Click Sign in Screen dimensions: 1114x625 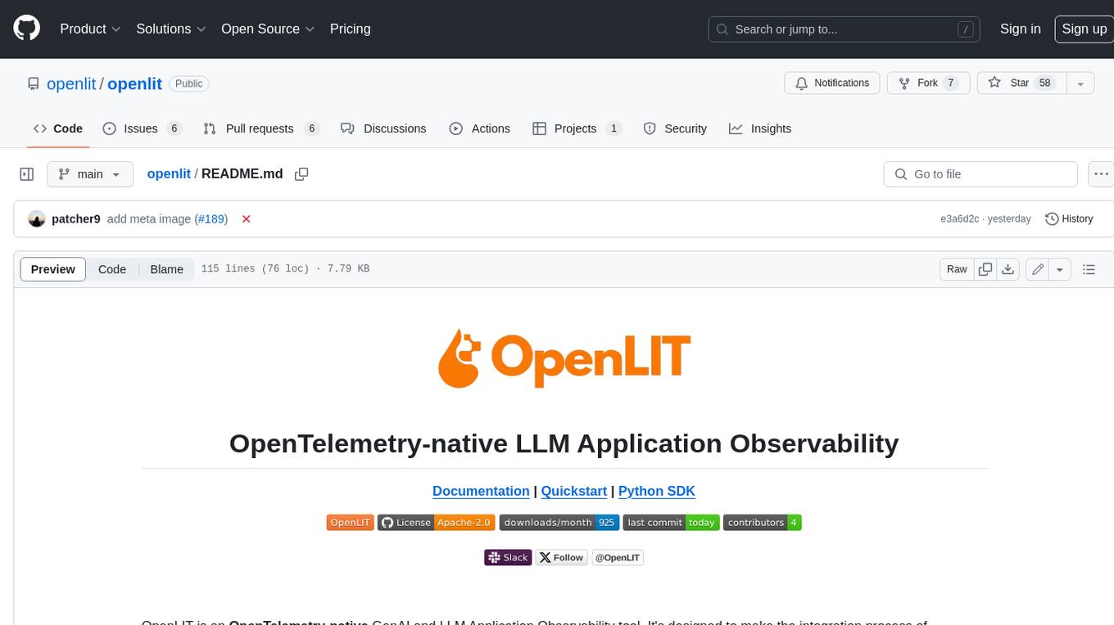click(x=1020, y=29)
